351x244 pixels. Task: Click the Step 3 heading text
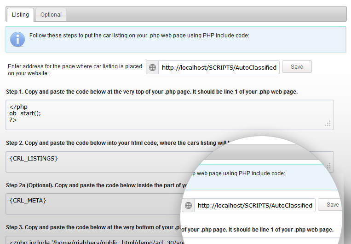[93, 227]
